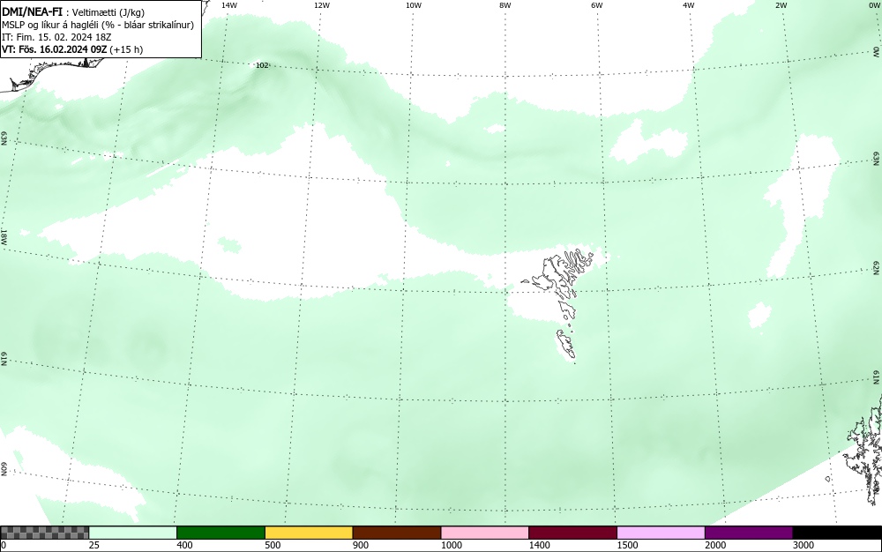882x552 pixels.
Task: Click the legend value 3000
Action: pos(804,545)
